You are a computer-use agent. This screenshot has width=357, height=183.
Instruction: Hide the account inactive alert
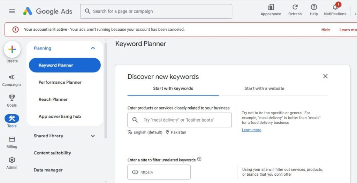pyautogui.click(x=326, y=30)
